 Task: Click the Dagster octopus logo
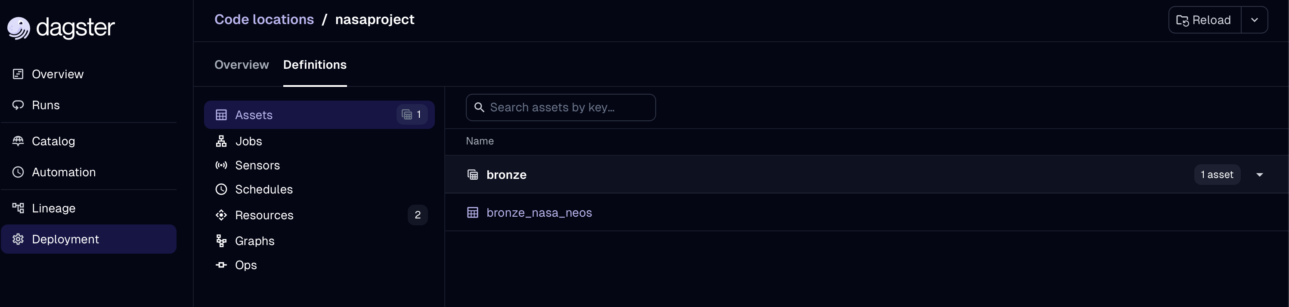click(19, 28)
